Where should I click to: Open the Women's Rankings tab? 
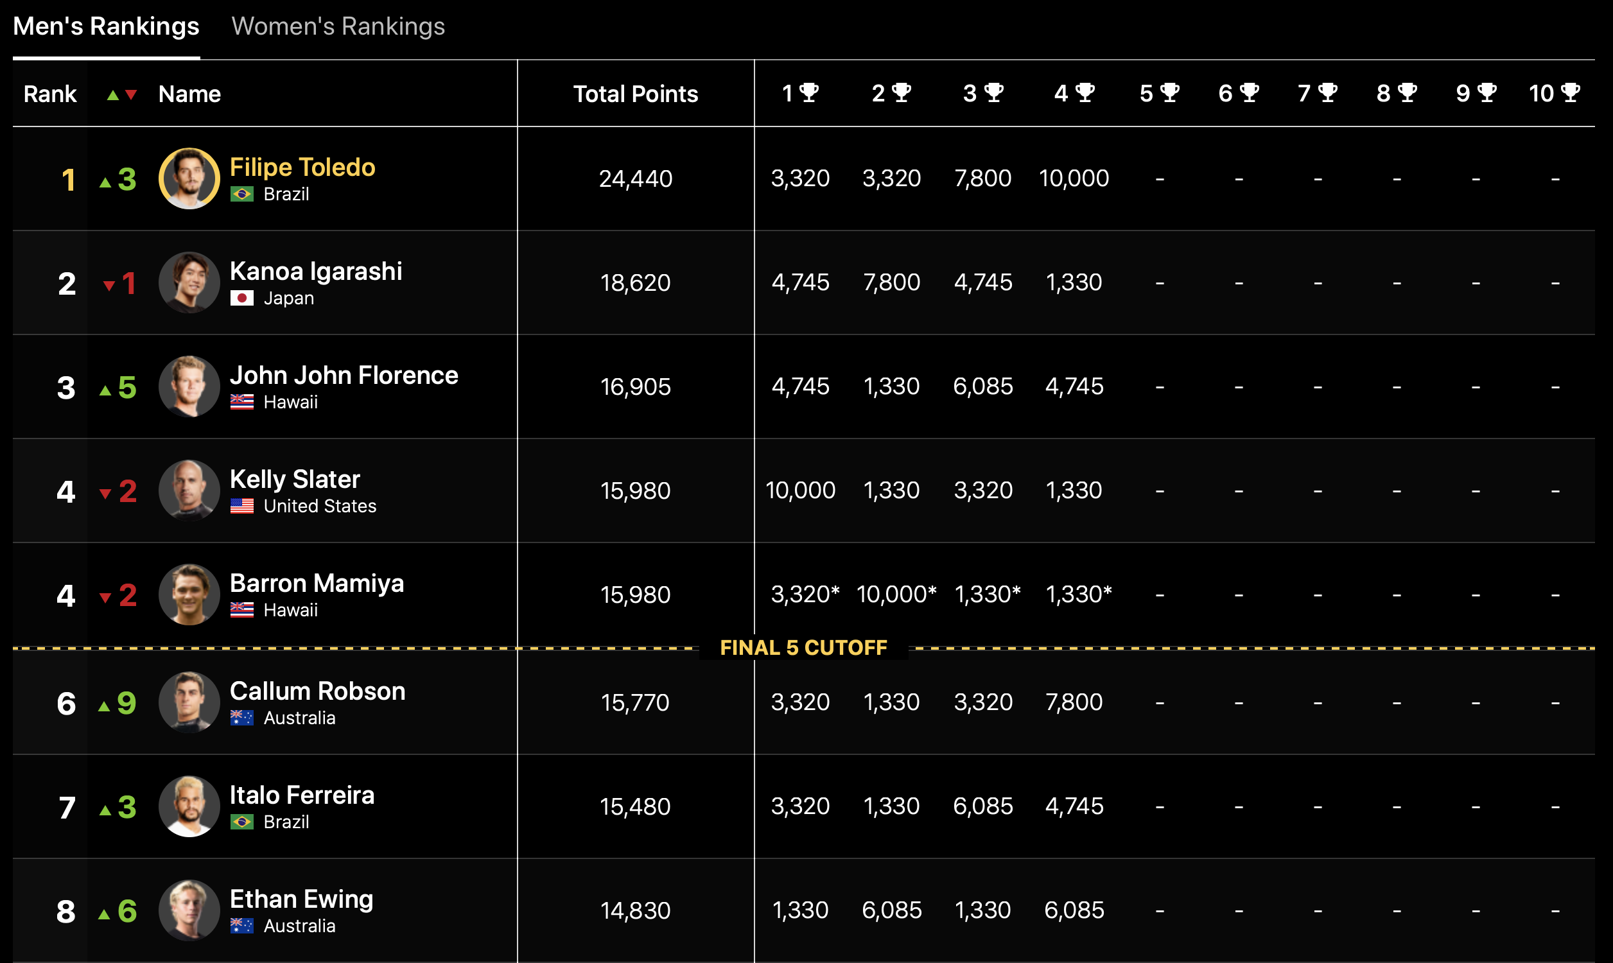click(x=338, y=26)
